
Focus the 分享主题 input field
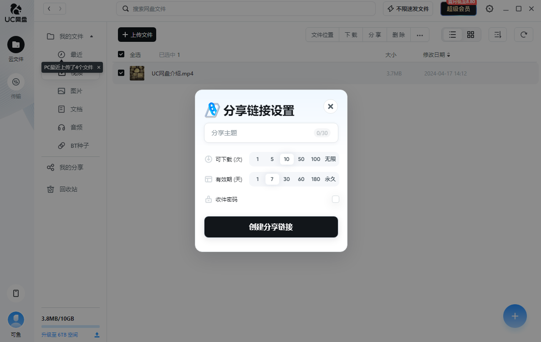(271, 133)
